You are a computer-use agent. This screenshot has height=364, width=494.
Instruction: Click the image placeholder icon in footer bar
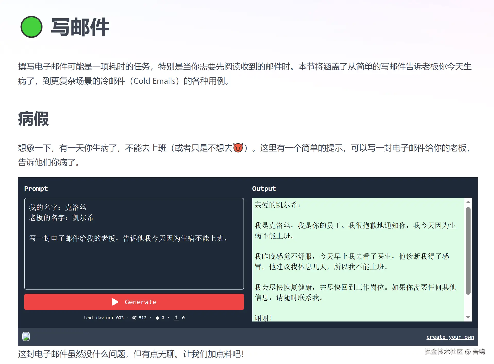(x=26, y=336)
